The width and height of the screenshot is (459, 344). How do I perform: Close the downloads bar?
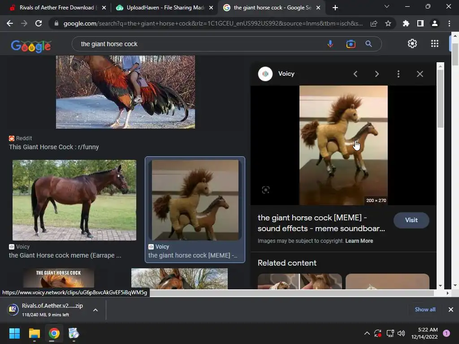[x=451, y=309]
